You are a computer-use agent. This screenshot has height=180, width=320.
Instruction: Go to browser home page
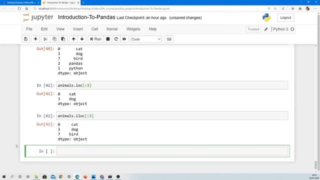click(26, 8)
